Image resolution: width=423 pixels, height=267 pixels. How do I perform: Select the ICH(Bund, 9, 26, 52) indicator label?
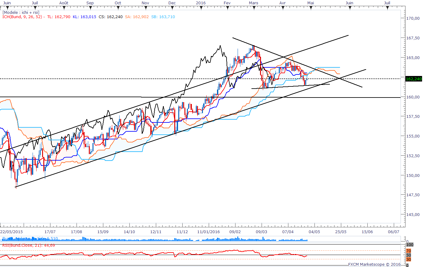click(x=23, y=17)
